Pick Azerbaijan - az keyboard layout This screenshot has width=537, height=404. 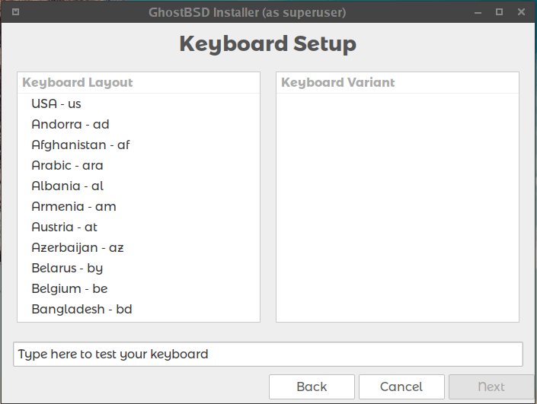click(x=78, y=247)
